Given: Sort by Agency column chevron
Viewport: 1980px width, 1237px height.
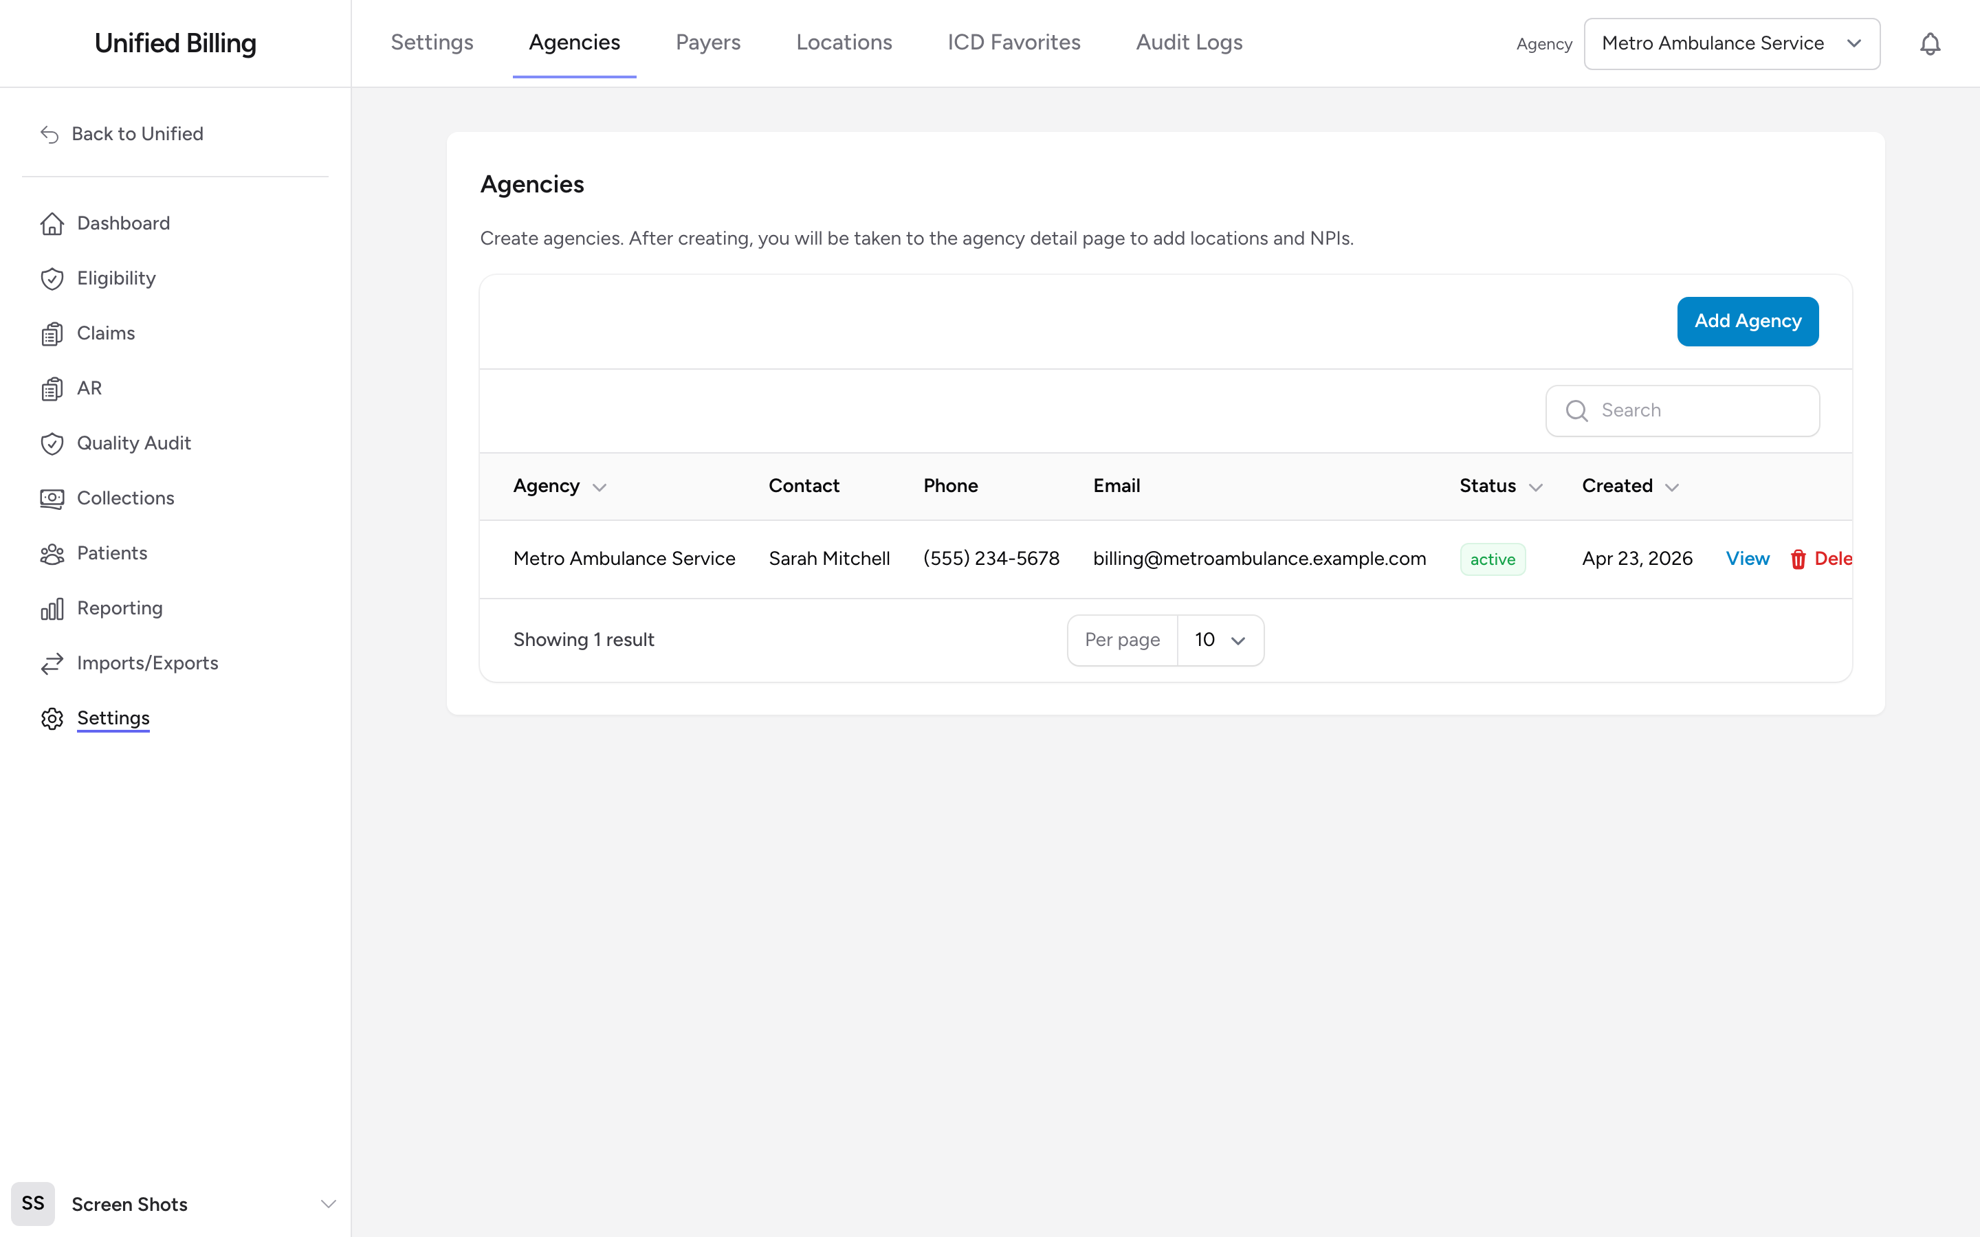Looking at the screenshot, I should click(599, 487).
